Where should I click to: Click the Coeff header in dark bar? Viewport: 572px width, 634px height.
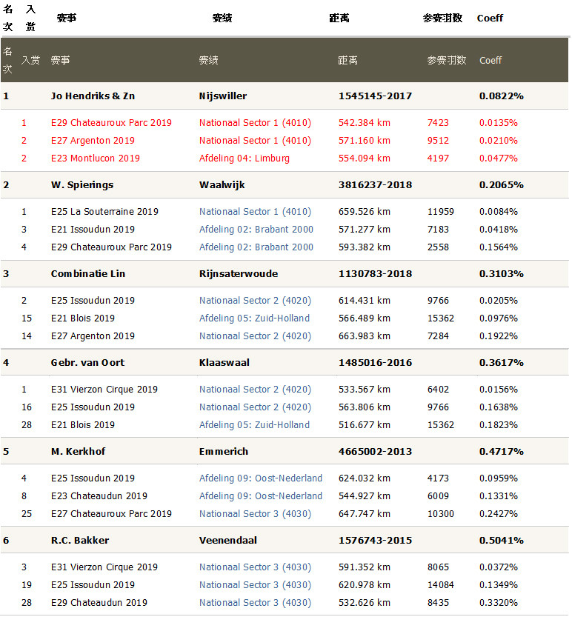pos(490,61)
